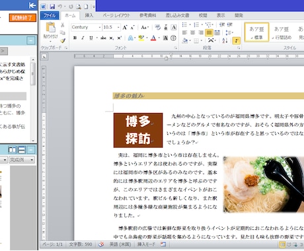Open the numbering list dropdown arrow
The image size is (304, 251).
click(202, 24)
